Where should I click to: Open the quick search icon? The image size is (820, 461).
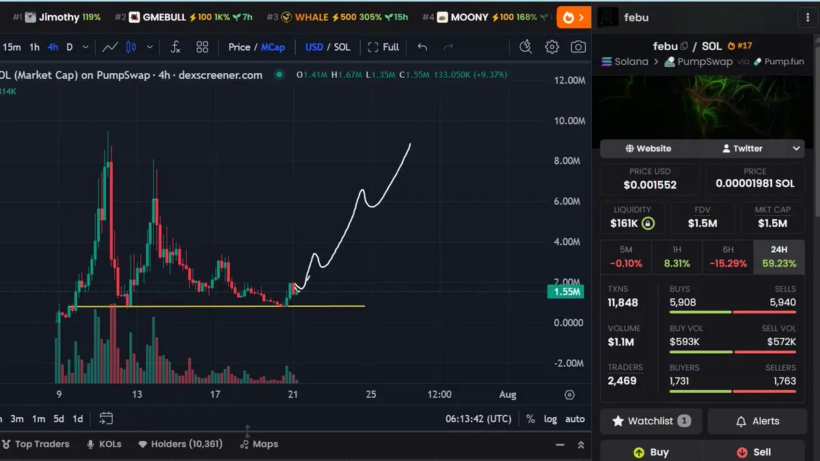click(525, 46)
